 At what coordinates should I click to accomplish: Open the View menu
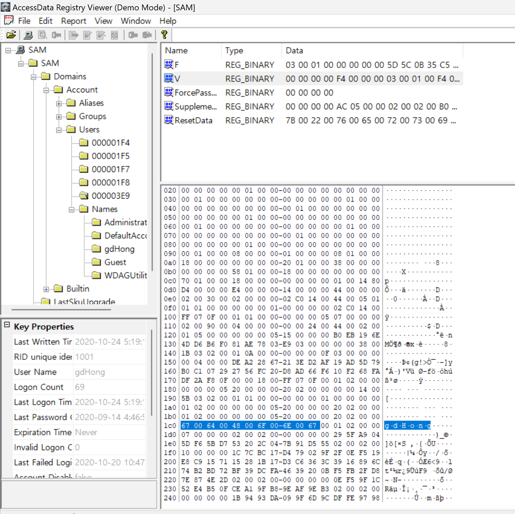[x=103, y=21]
